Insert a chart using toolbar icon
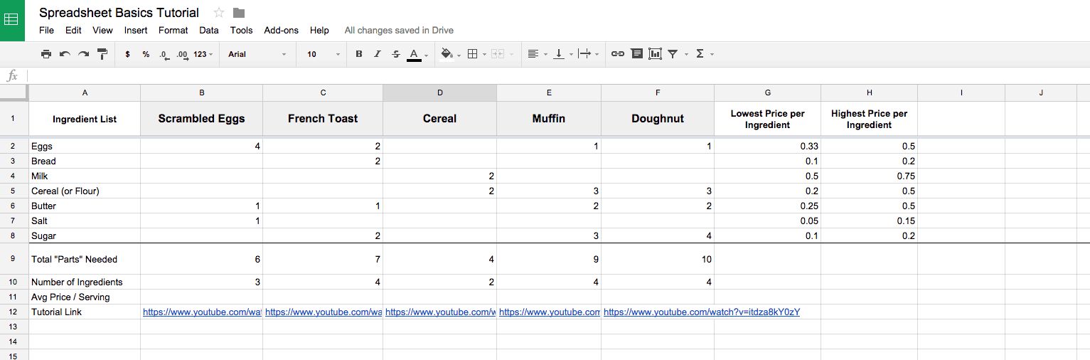 [655, 54]
